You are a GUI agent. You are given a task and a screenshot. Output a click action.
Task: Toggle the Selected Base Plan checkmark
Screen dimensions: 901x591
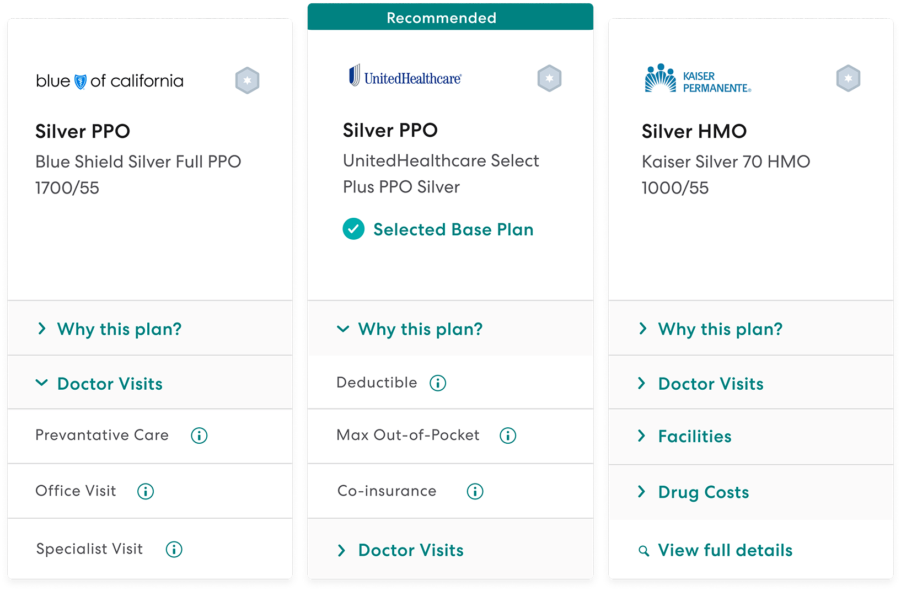point(353,229)
